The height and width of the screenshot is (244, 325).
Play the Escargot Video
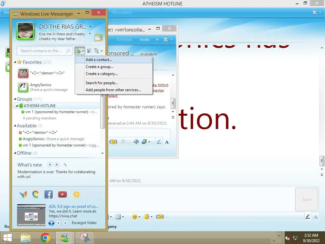(51, 223)
